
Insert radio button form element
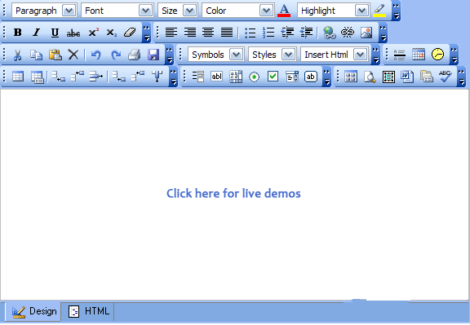tap(255, 77)
